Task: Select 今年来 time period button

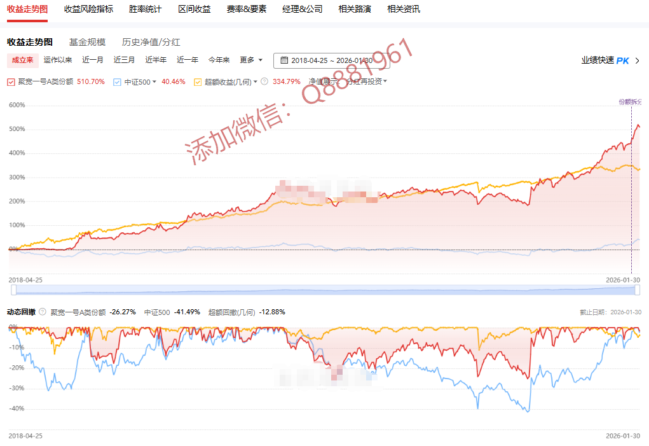Action: coord(219,60)
